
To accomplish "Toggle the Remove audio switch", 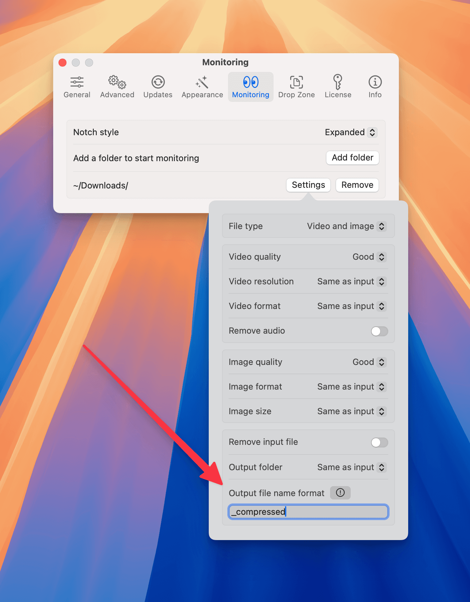I will tap(379, 331).
